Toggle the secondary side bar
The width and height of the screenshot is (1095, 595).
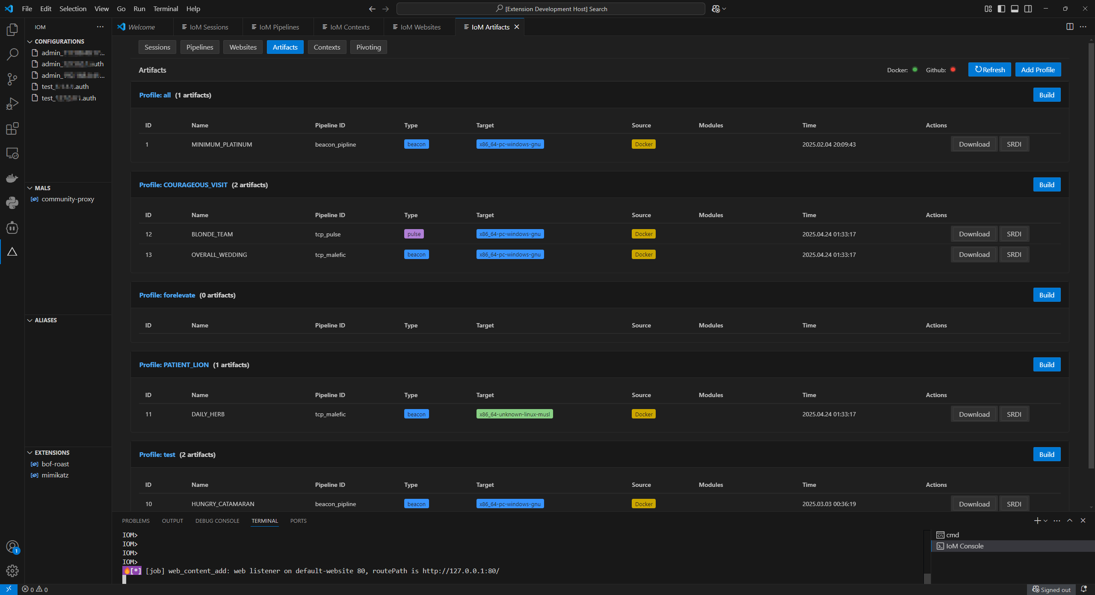tap(1028, 9)
